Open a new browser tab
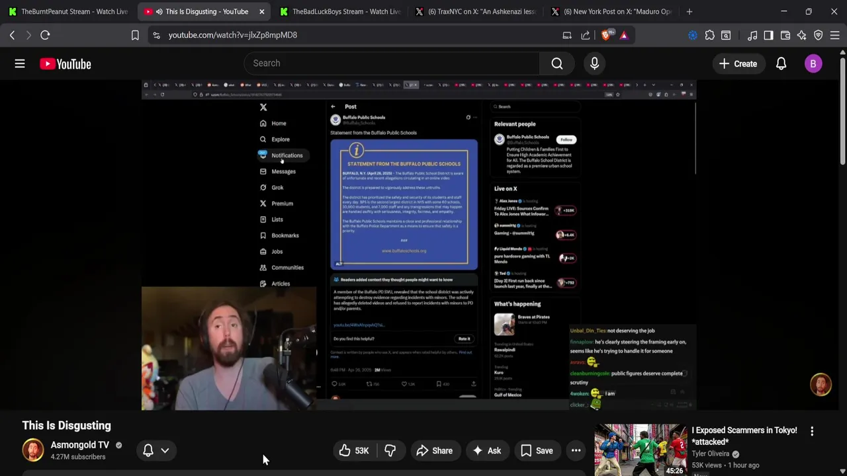Screen dimensions: 847x476 coord(689,11)
